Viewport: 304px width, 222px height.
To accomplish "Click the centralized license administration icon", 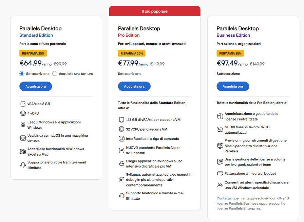I will click(x=220, y=116).
